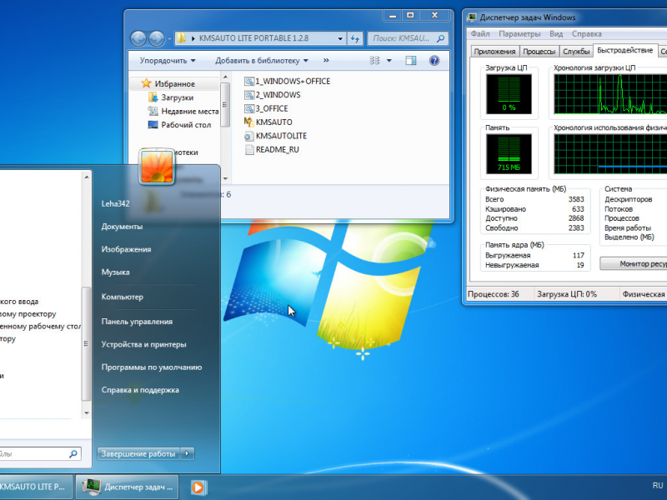Open Leha342 user folder in the Start menu
This screenshot has width=667, height=500.
(x=115, y=203)
